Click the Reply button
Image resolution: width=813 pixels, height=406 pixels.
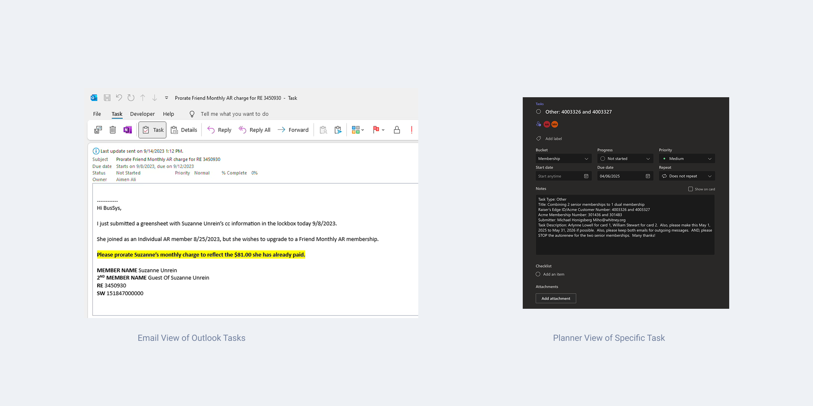219,130
